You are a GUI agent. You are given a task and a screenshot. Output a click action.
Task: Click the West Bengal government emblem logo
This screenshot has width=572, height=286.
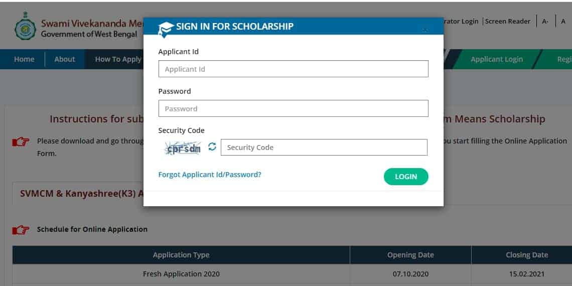point(25,26)
